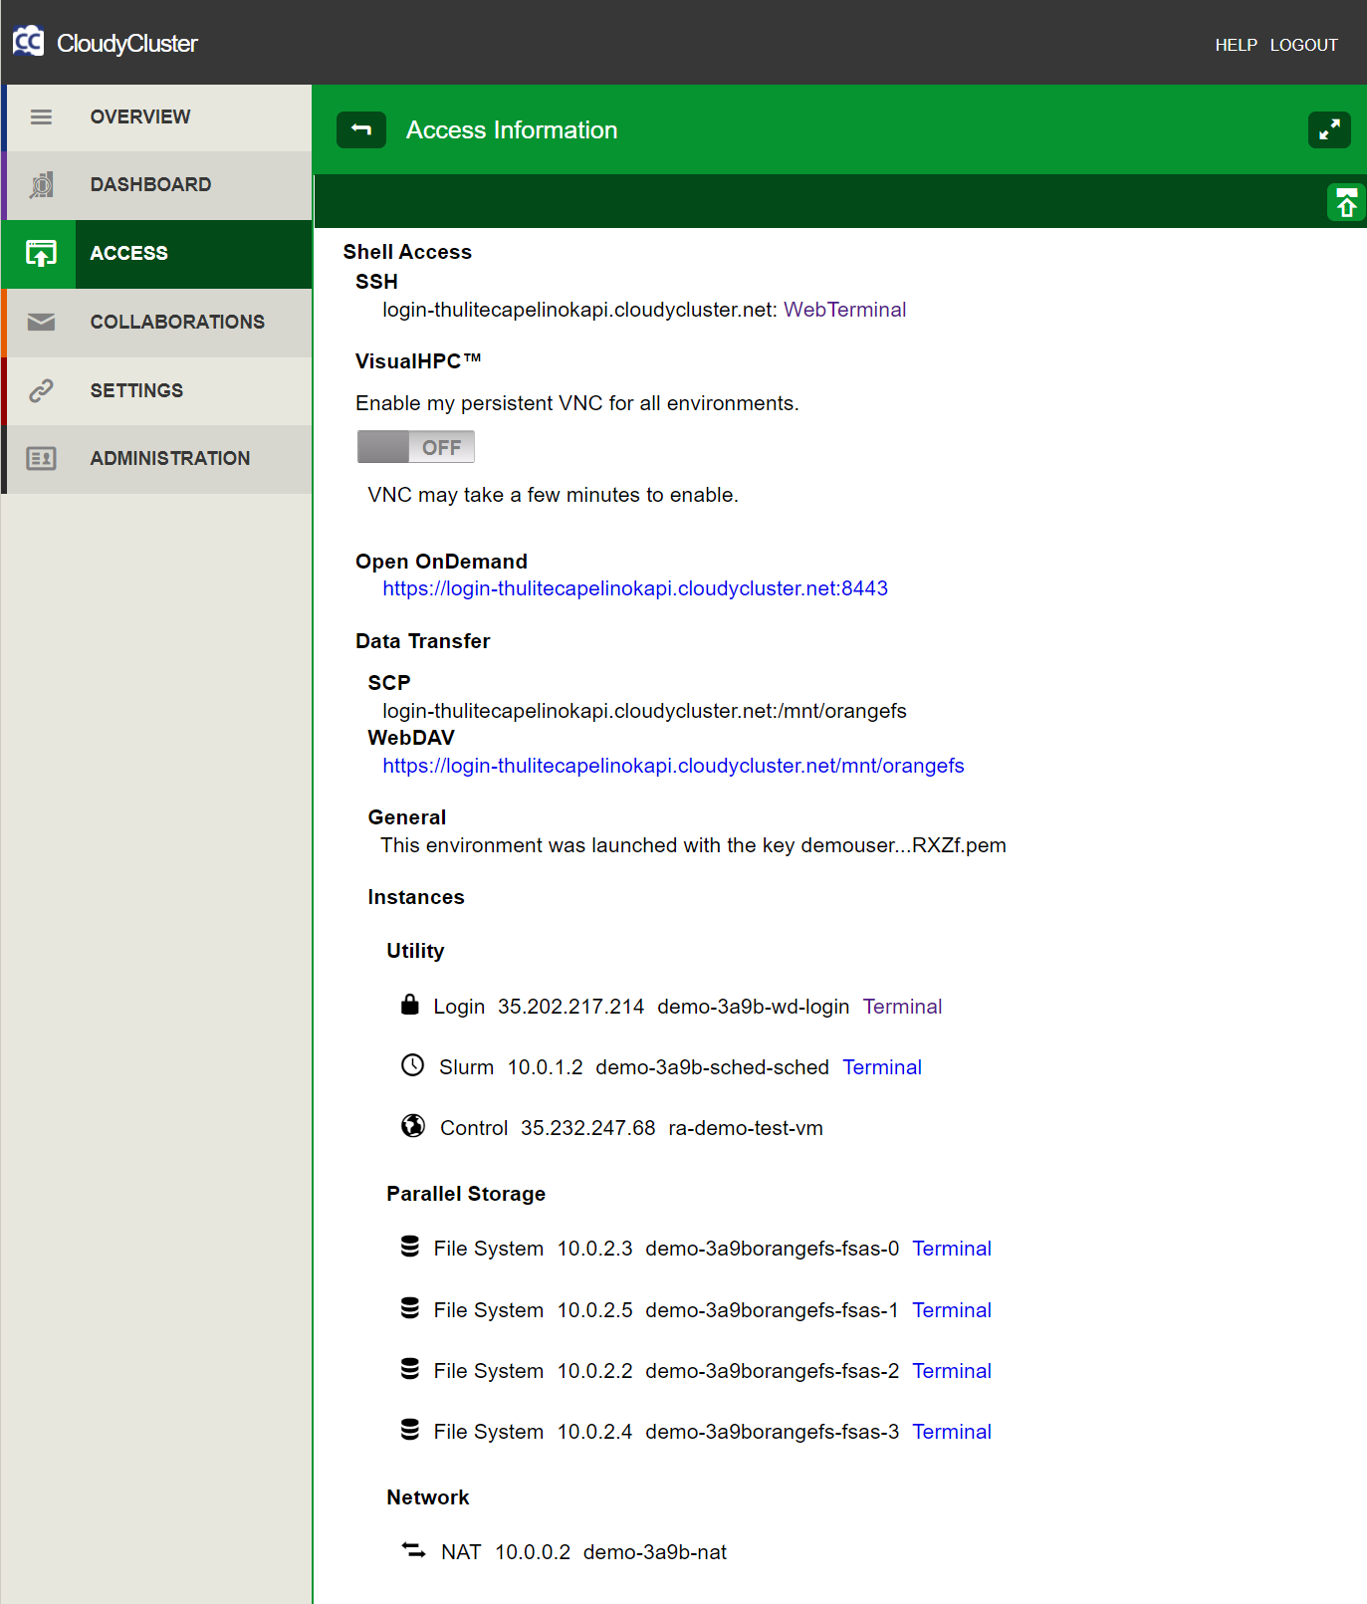The image size is (1367, 1604).
Task: Click the Parallel Storage heading
Action: [x=466, y=1194]
